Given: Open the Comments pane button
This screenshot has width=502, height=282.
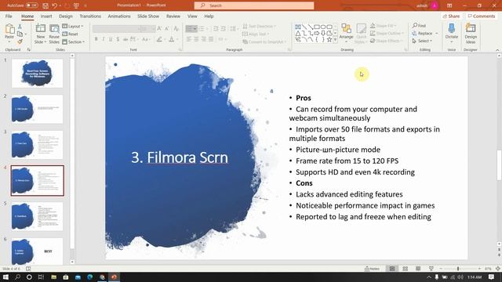Looking at the screenshot, I should 481,16.
